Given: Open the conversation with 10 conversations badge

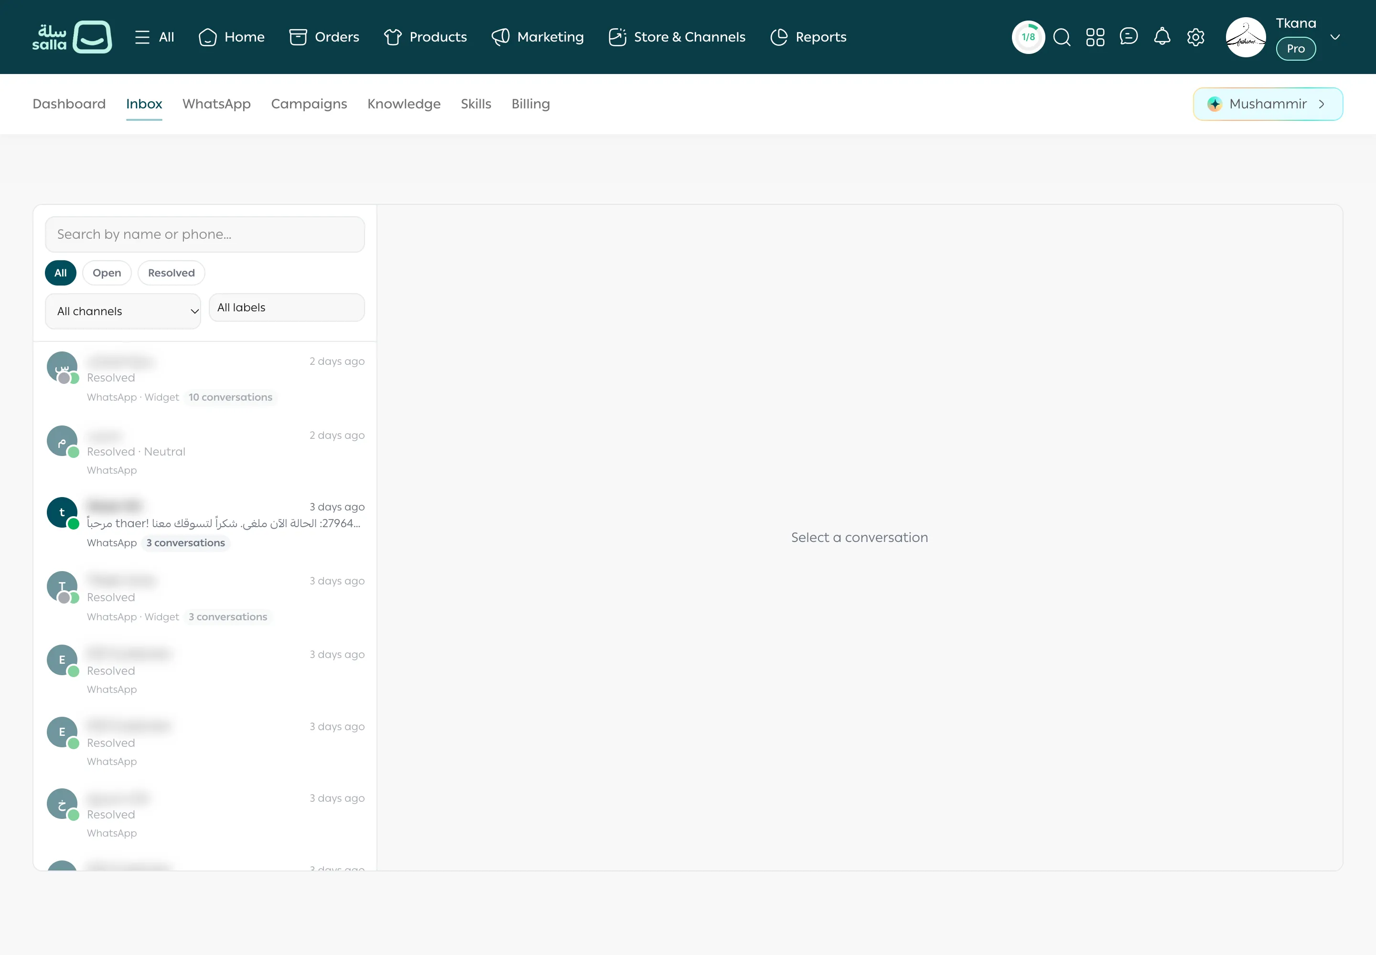Looking at the screenshot, I should click(205, 379).
